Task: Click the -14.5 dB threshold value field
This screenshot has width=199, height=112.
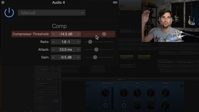Action: click(66, 34)
